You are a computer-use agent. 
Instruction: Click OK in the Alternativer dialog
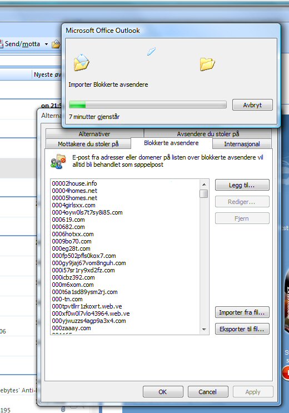click(163, 392)
